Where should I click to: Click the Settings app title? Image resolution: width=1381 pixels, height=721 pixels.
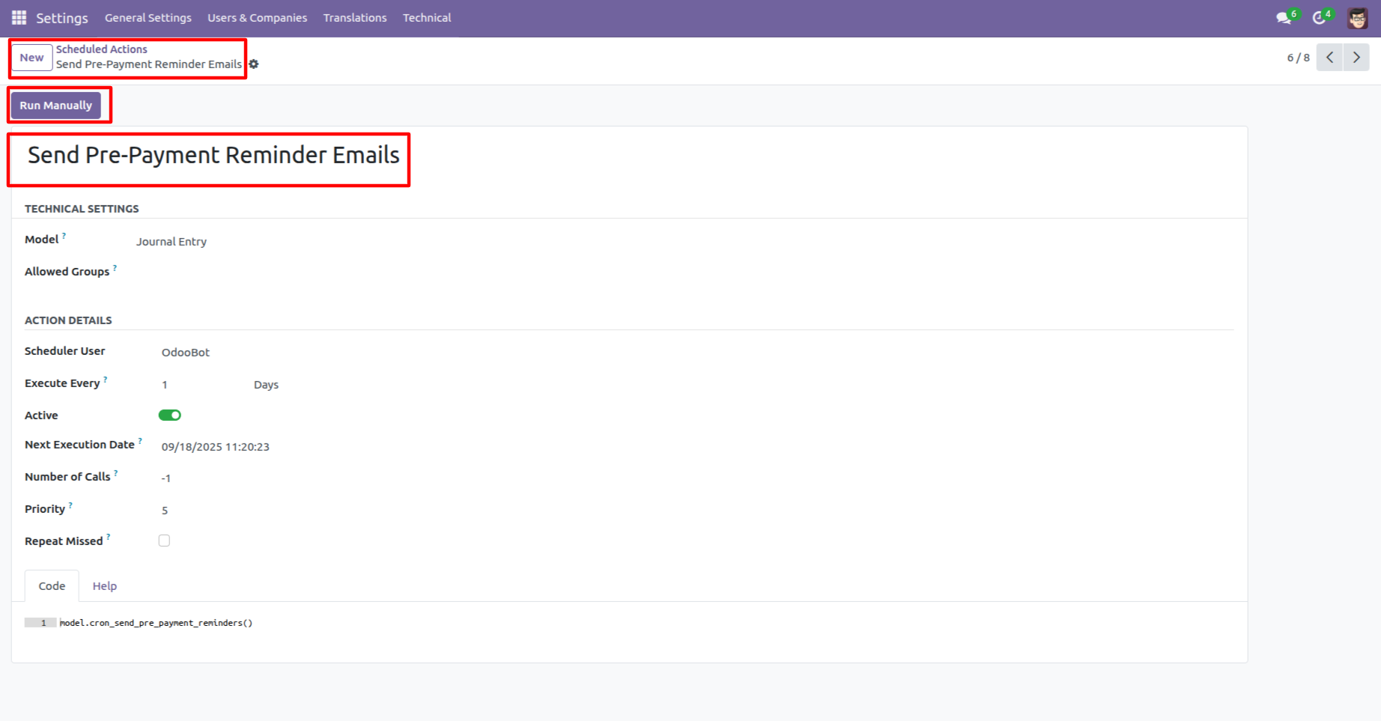[x=62, y=18]
